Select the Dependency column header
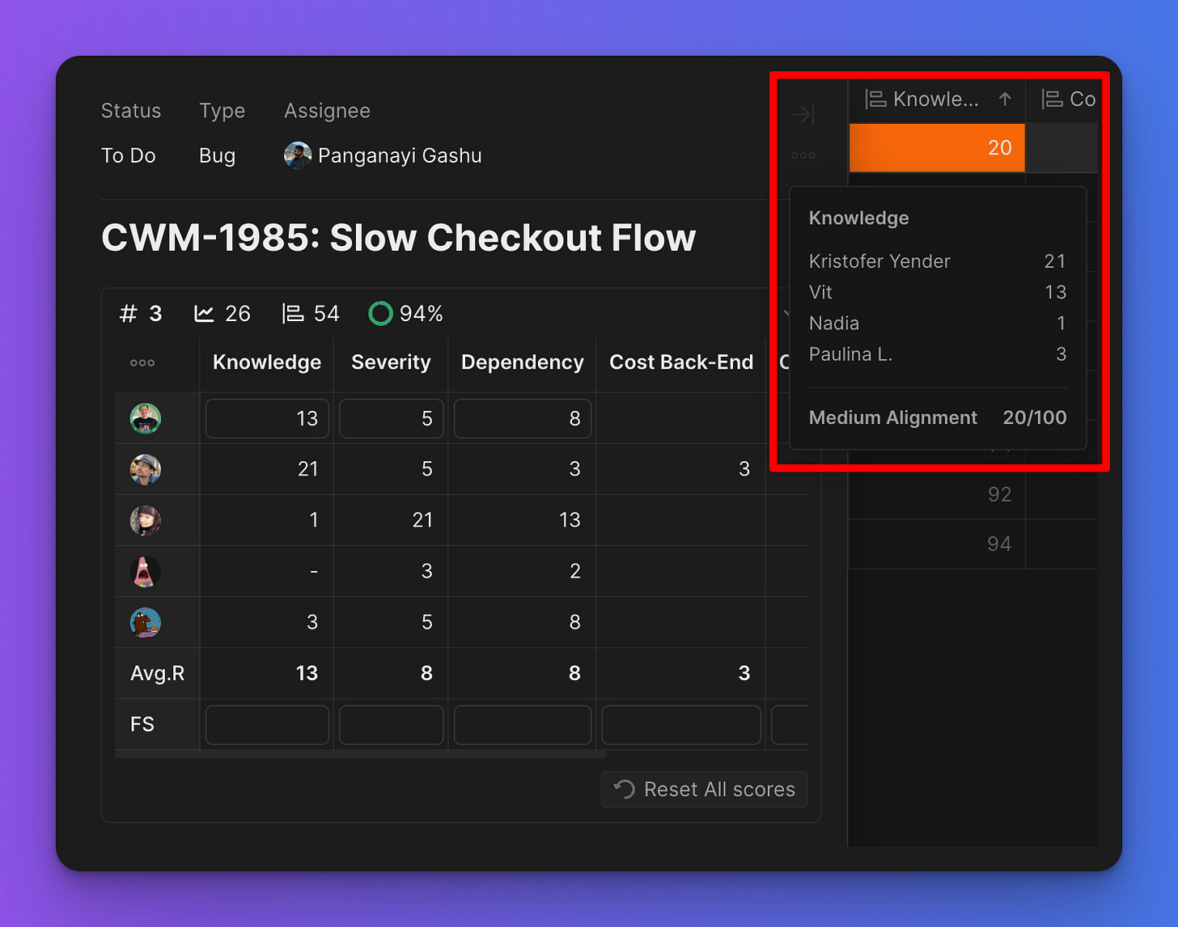 pyautogui.click(x=523, y=362)
